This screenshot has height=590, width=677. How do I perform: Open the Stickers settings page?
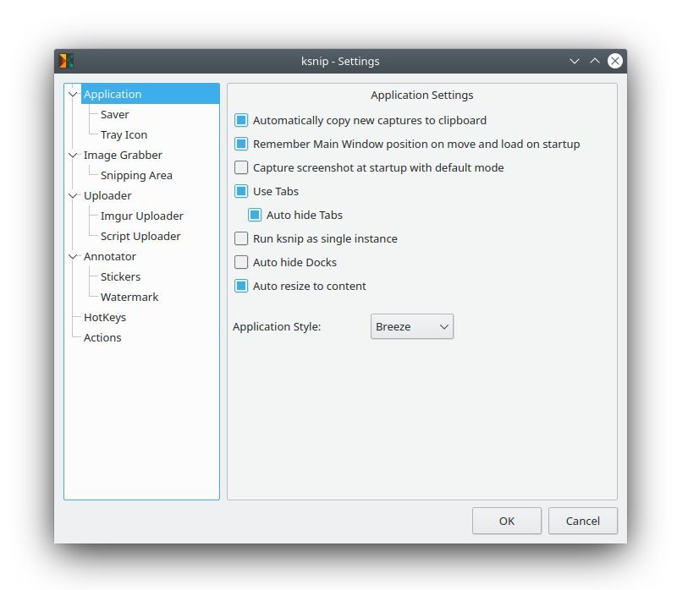[x=120, y=276]
